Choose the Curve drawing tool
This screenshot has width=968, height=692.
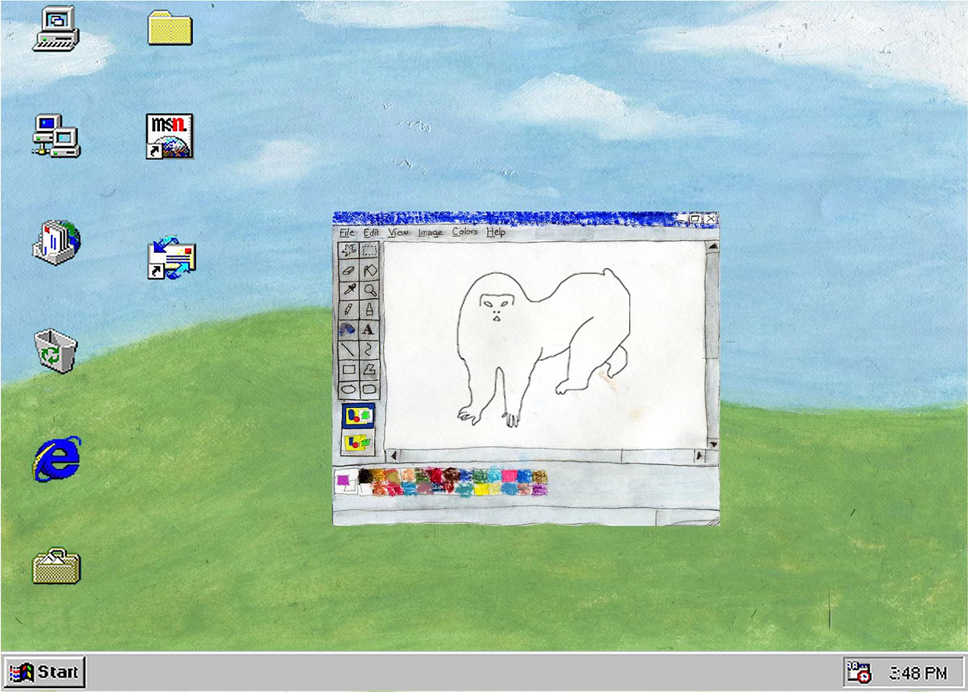point(369,350)
